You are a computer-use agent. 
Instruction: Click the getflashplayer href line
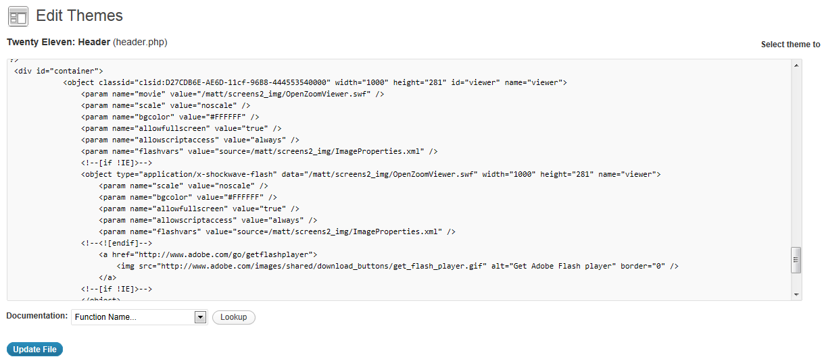tap(208, 254)
